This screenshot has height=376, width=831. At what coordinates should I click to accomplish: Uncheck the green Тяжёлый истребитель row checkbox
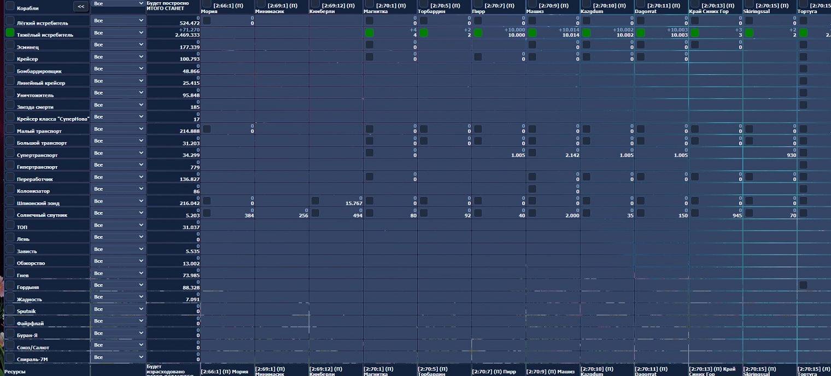pos(10,32)
